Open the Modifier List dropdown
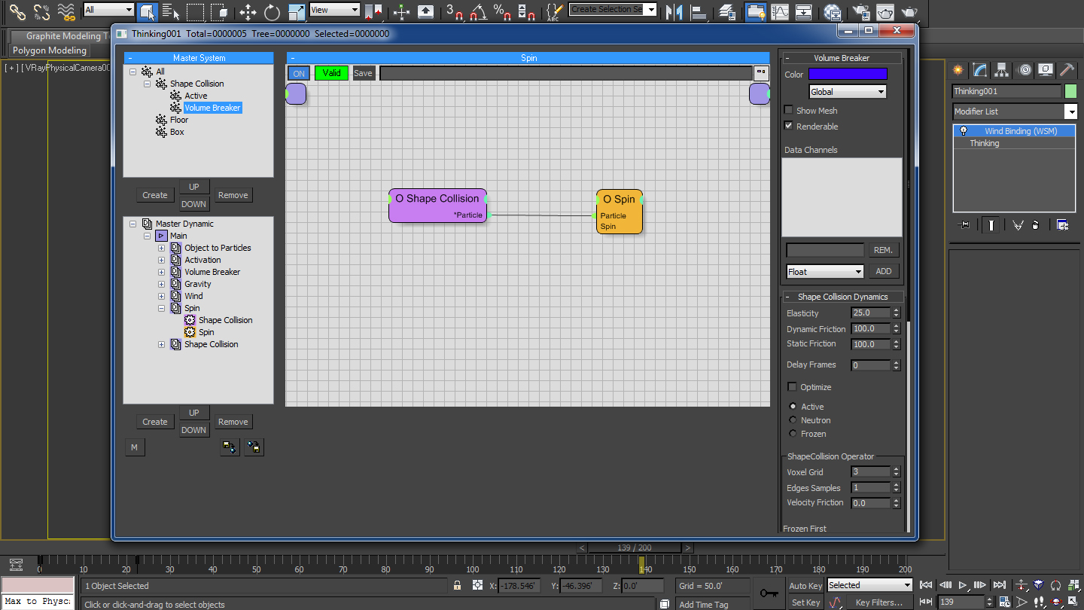This screenshot has height=610, width=1084. [1070, 111]
